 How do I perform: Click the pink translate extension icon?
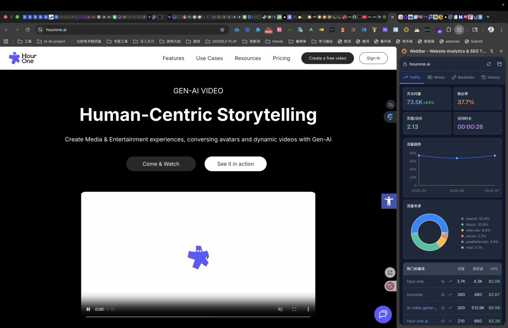279,30
